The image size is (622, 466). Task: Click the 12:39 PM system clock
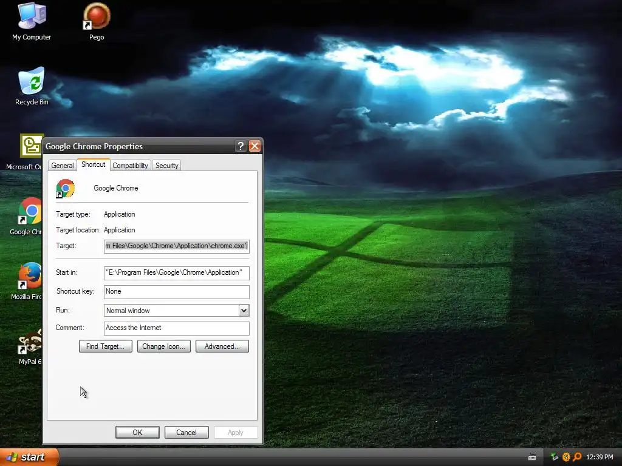point(600,457)
